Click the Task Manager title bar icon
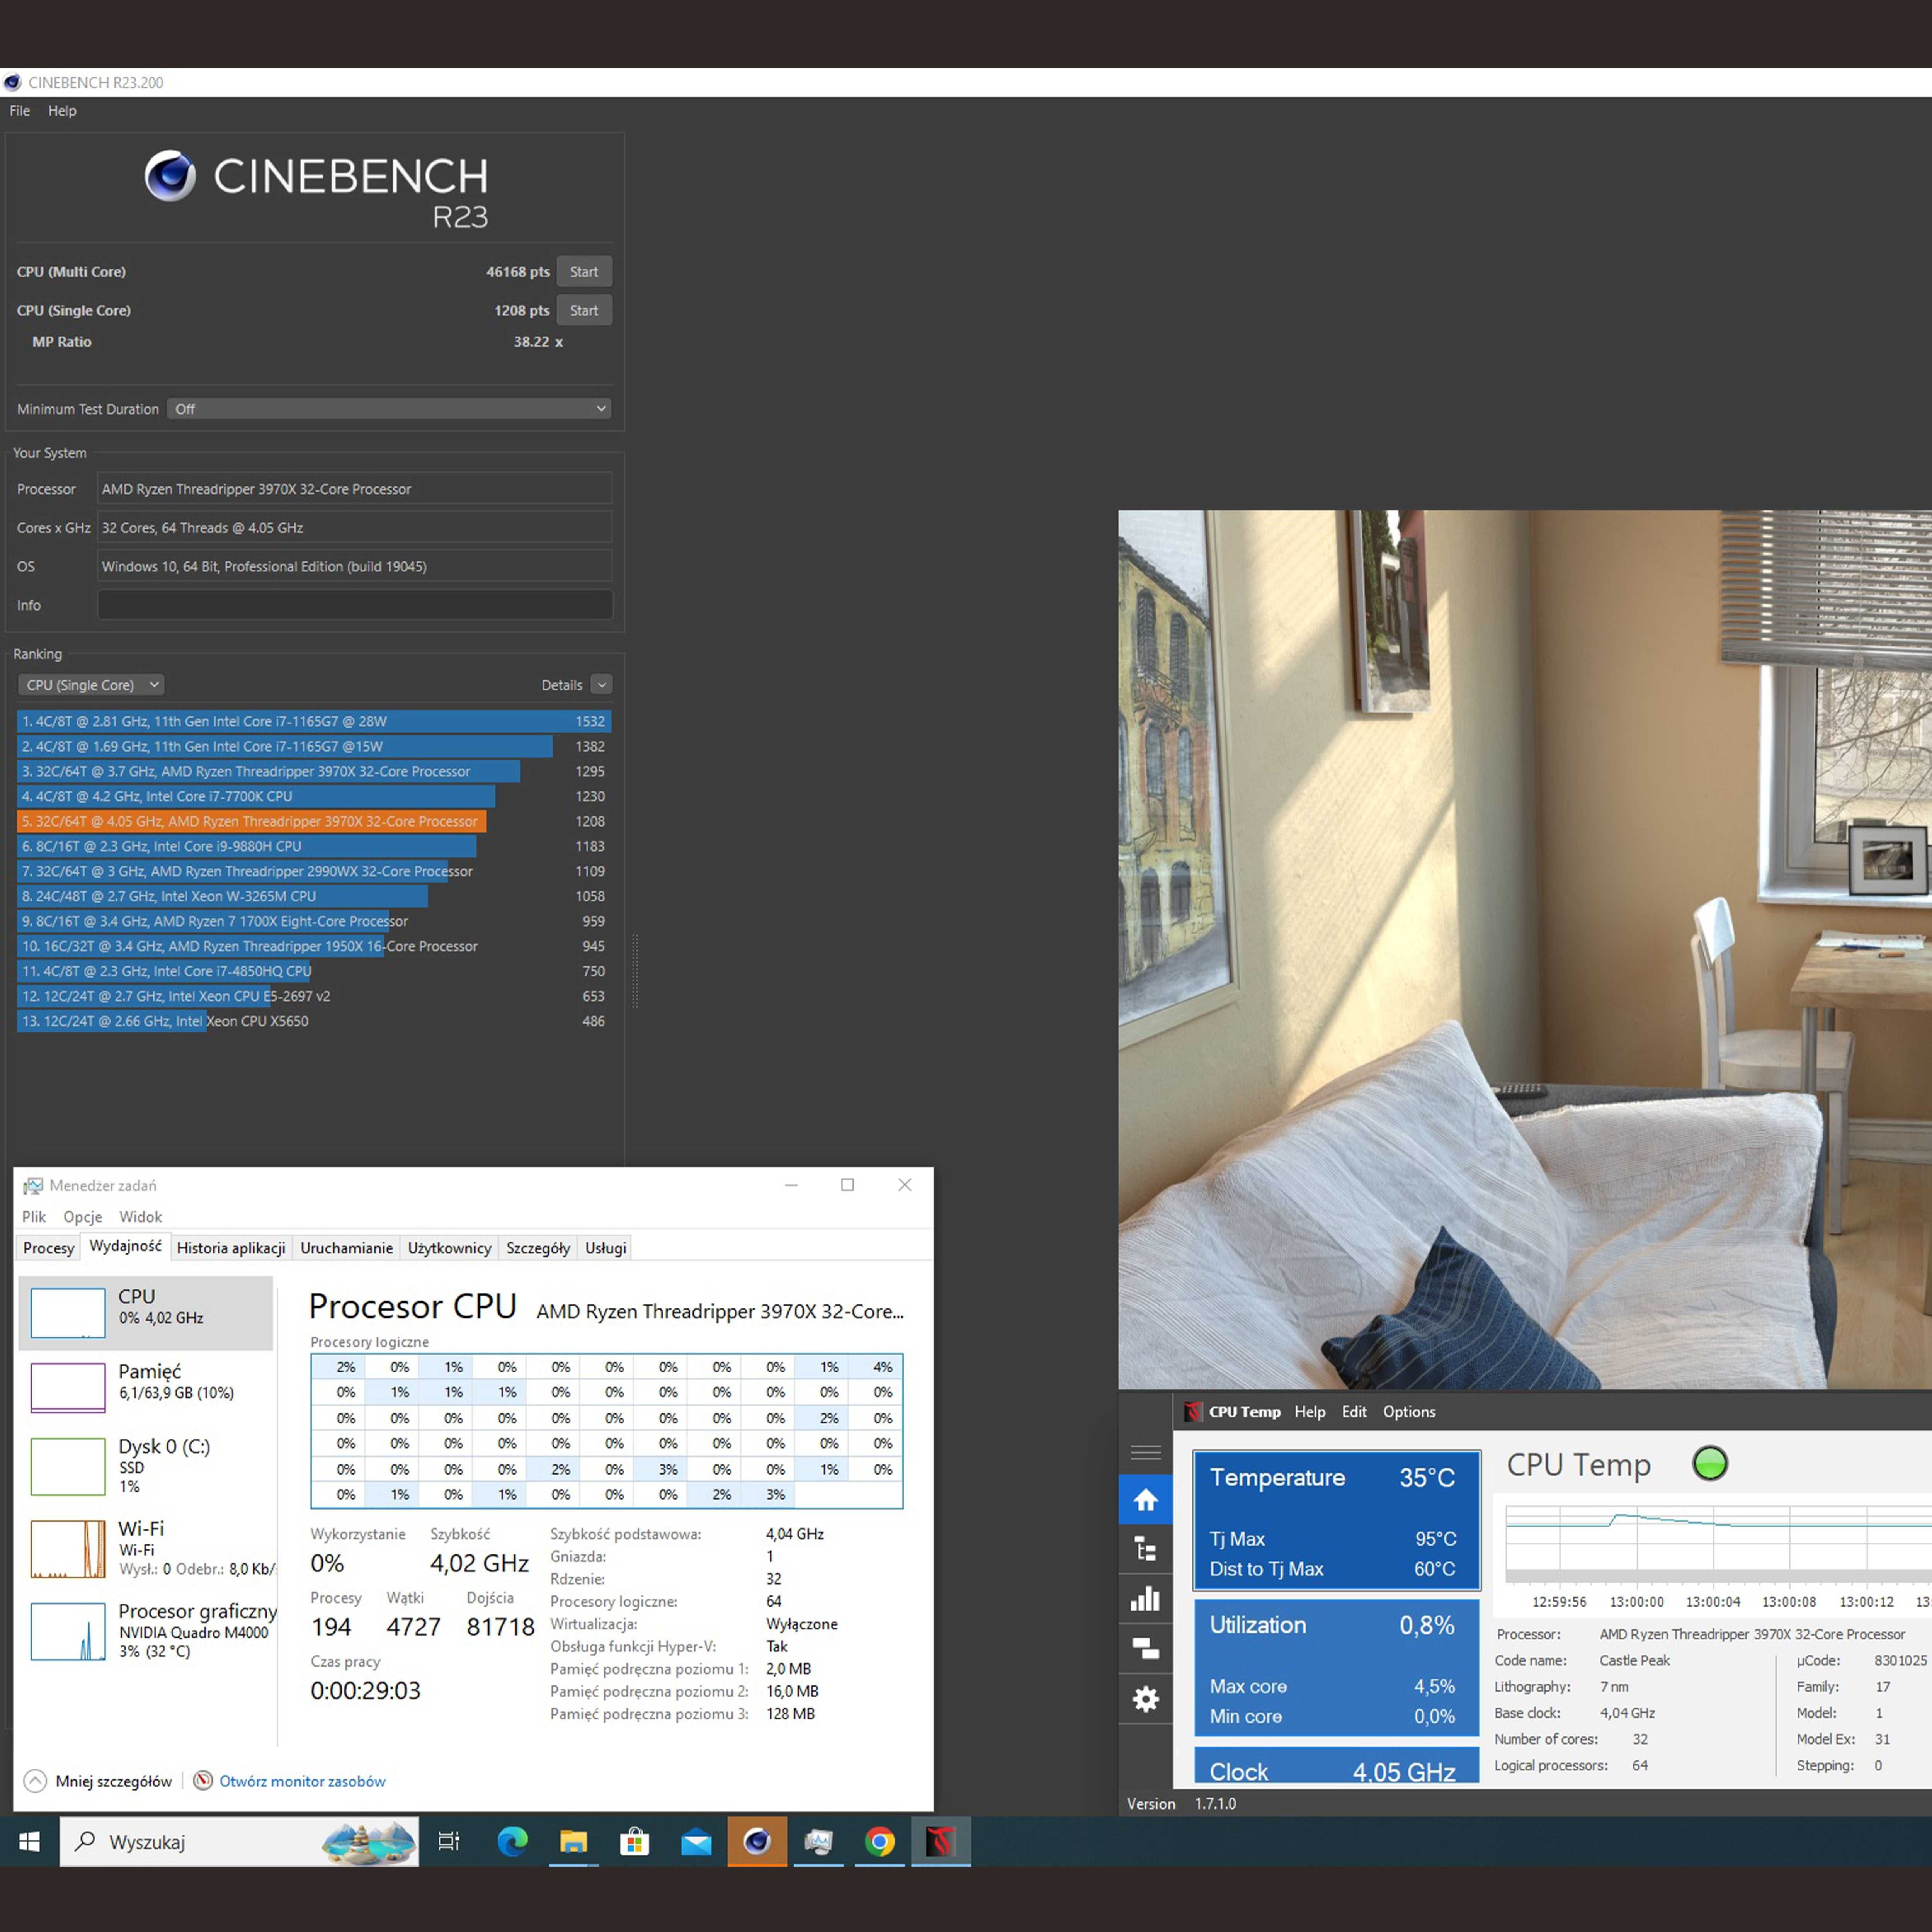Viewport: 1932px width, 1932px height. pos(33,1185)
